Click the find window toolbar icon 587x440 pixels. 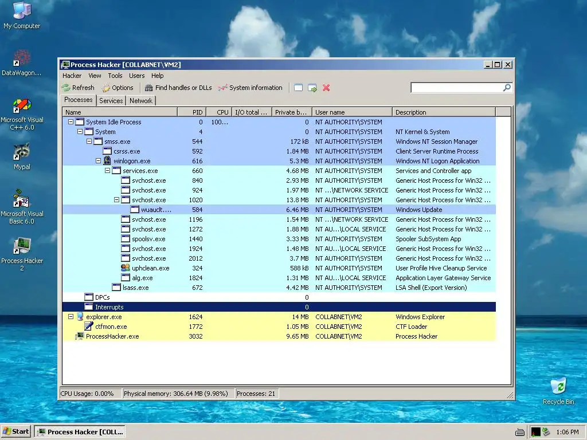[298, 88]
